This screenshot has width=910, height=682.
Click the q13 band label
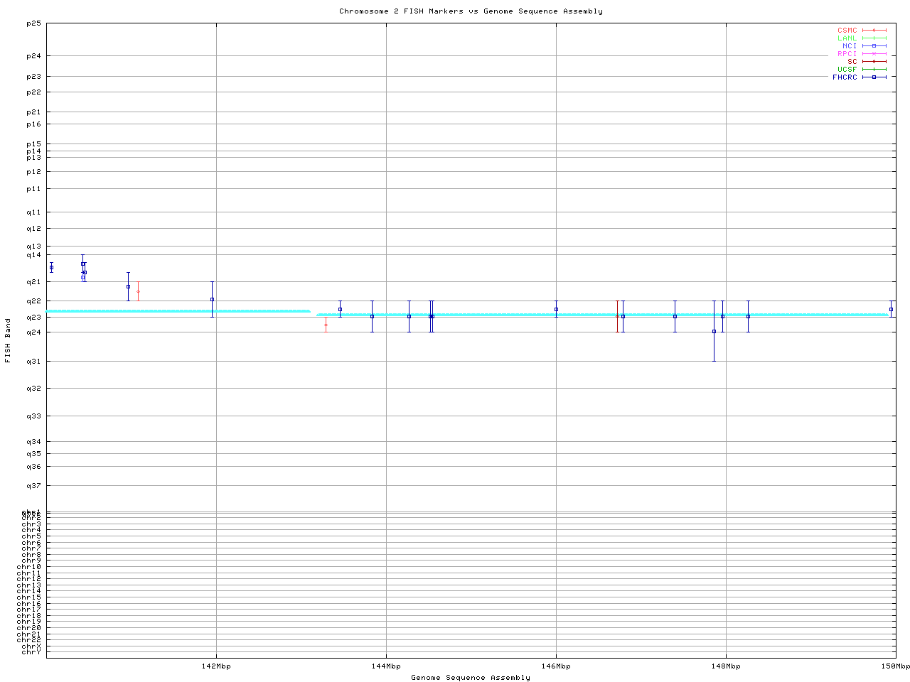click(x=33, y=247)
